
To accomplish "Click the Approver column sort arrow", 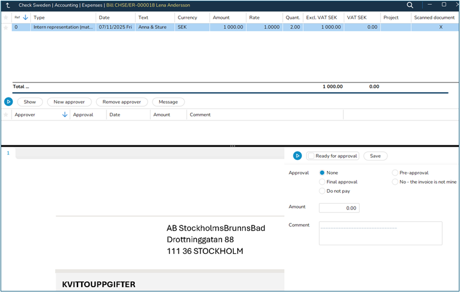I will coord(65,114).
